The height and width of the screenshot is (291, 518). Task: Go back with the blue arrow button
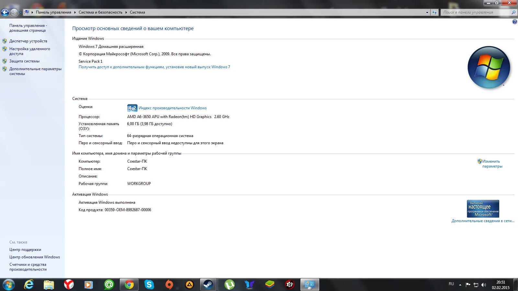tap(5, 12)
